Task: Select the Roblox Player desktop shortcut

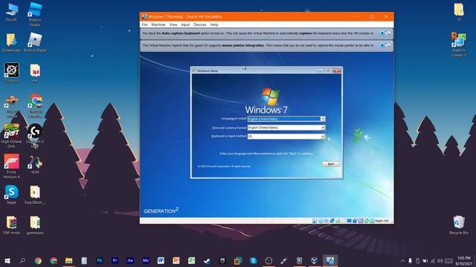Action: tap(35, 43)
